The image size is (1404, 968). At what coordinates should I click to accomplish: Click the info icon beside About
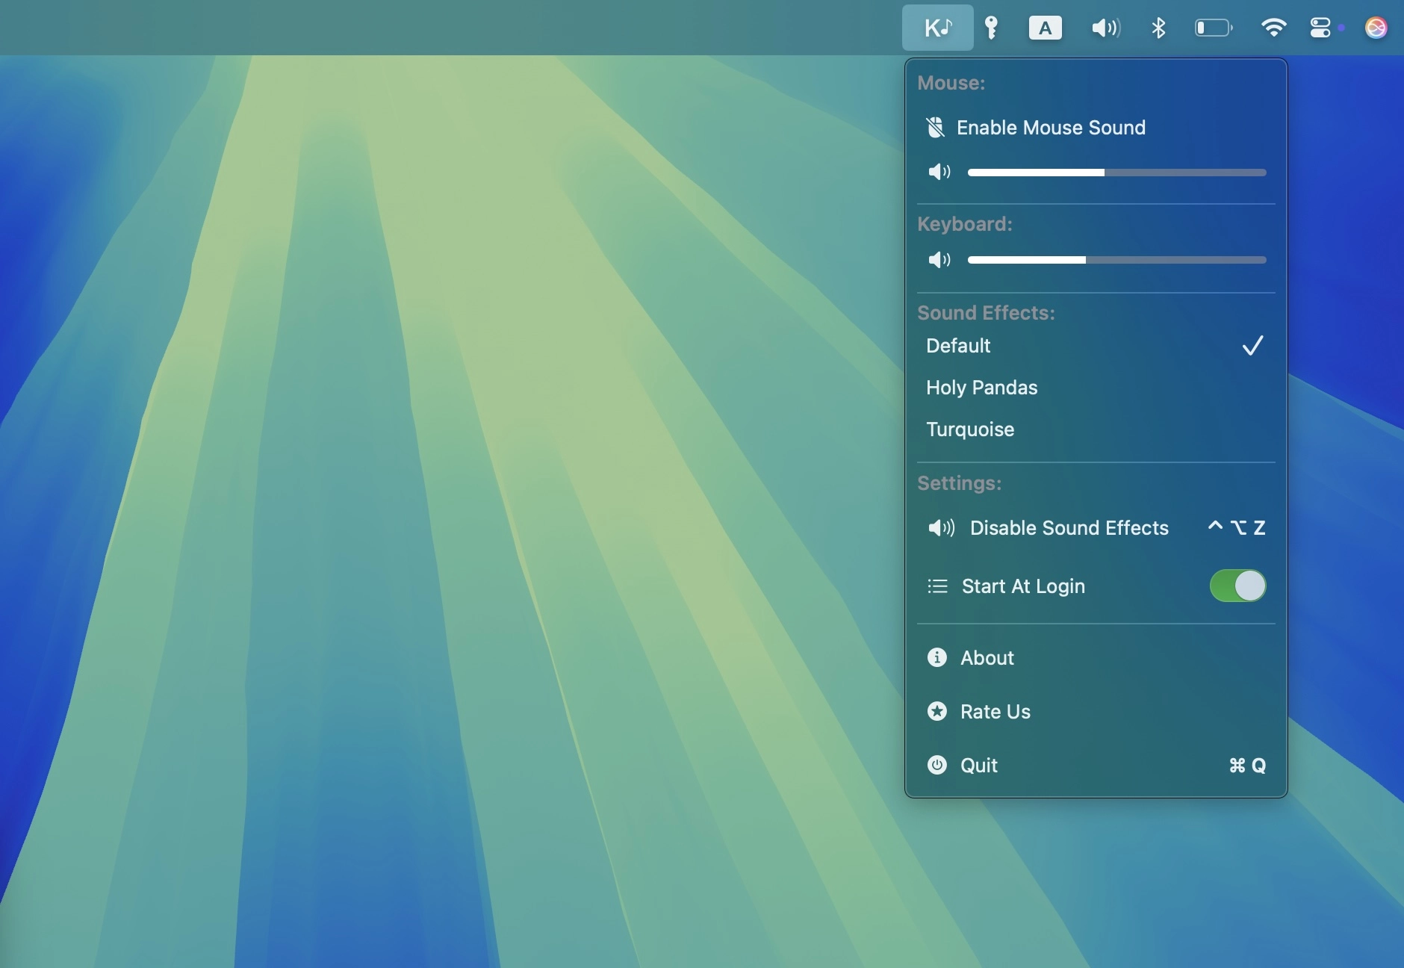click(x=937, y=658)
